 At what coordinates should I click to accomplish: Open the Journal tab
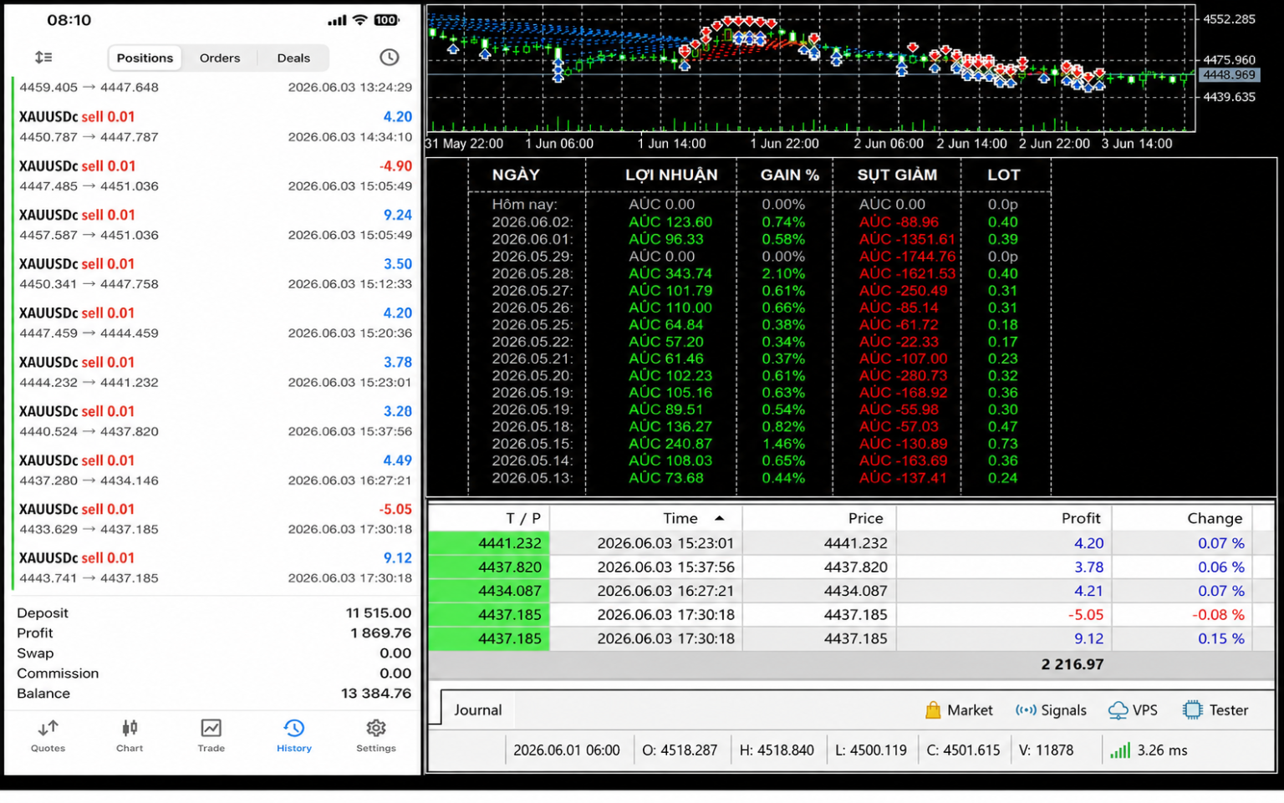pos(477,710)
